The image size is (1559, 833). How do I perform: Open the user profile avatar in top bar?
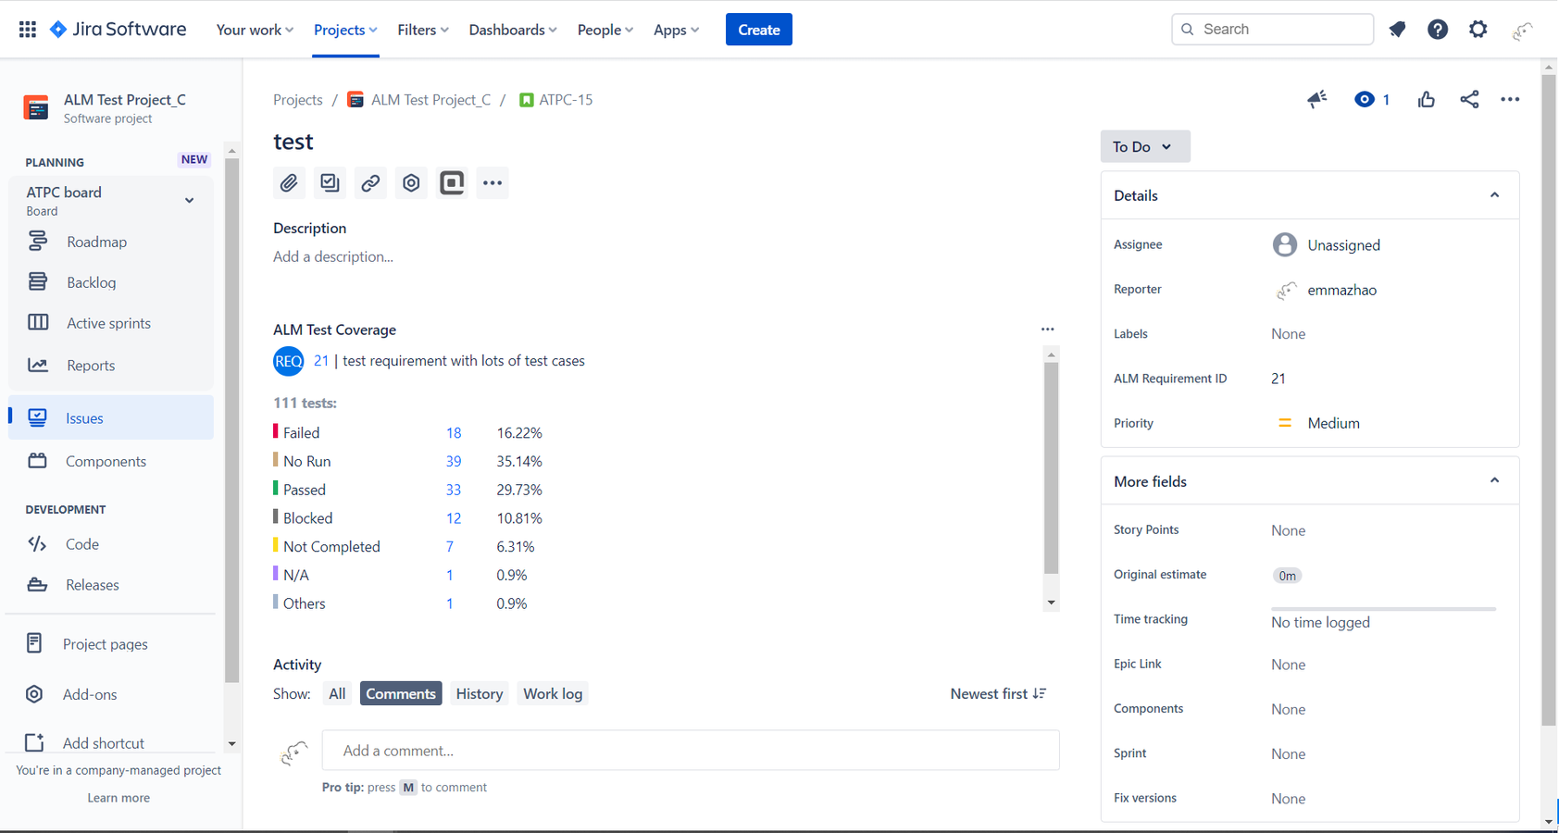(x=1522, y=31)
